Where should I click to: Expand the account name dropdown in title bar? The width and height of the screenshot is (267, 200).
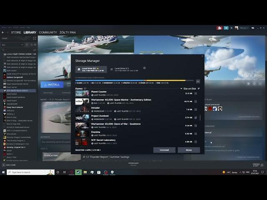244,28
